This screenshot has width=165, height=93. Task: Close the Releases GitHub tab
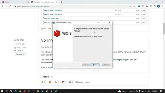pyautogui.click(x=57, y=2)
